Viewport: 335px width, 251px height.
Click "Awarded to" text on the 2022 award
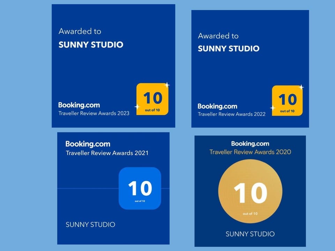tap(218, 36)
